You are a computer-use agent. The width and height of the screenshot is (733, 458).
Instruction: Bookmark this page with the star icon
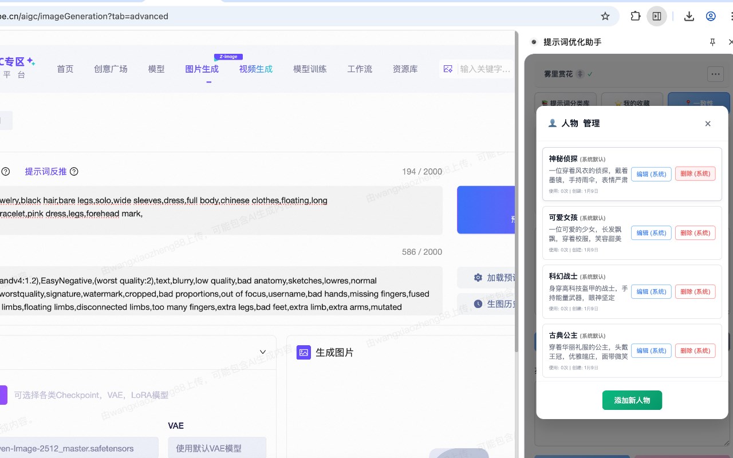tap(605, 16)
